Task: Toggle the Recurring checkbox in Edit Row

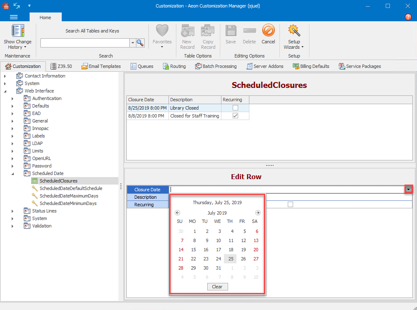Action: pos(290,205)
